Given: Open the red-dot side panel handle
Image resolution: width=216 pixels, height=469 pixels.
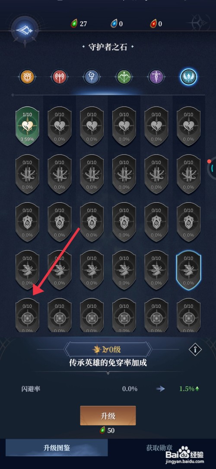Looking at the screenshot, I should [212, 168].
